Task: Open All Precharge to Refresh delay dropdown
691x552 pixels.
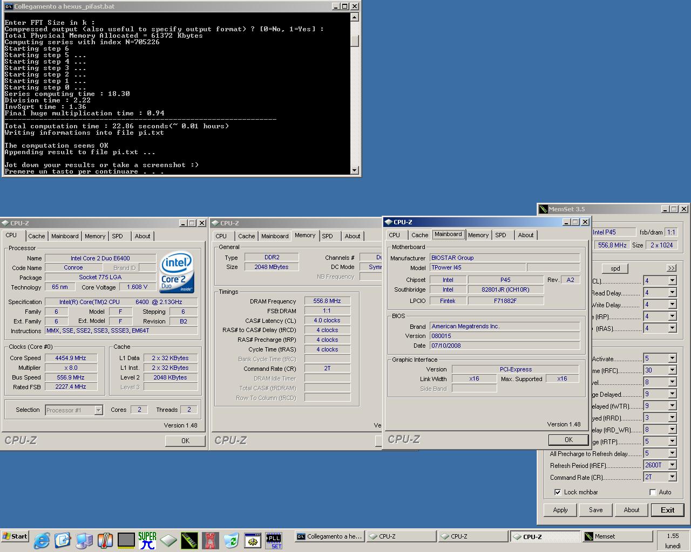Action: point(672,453)
